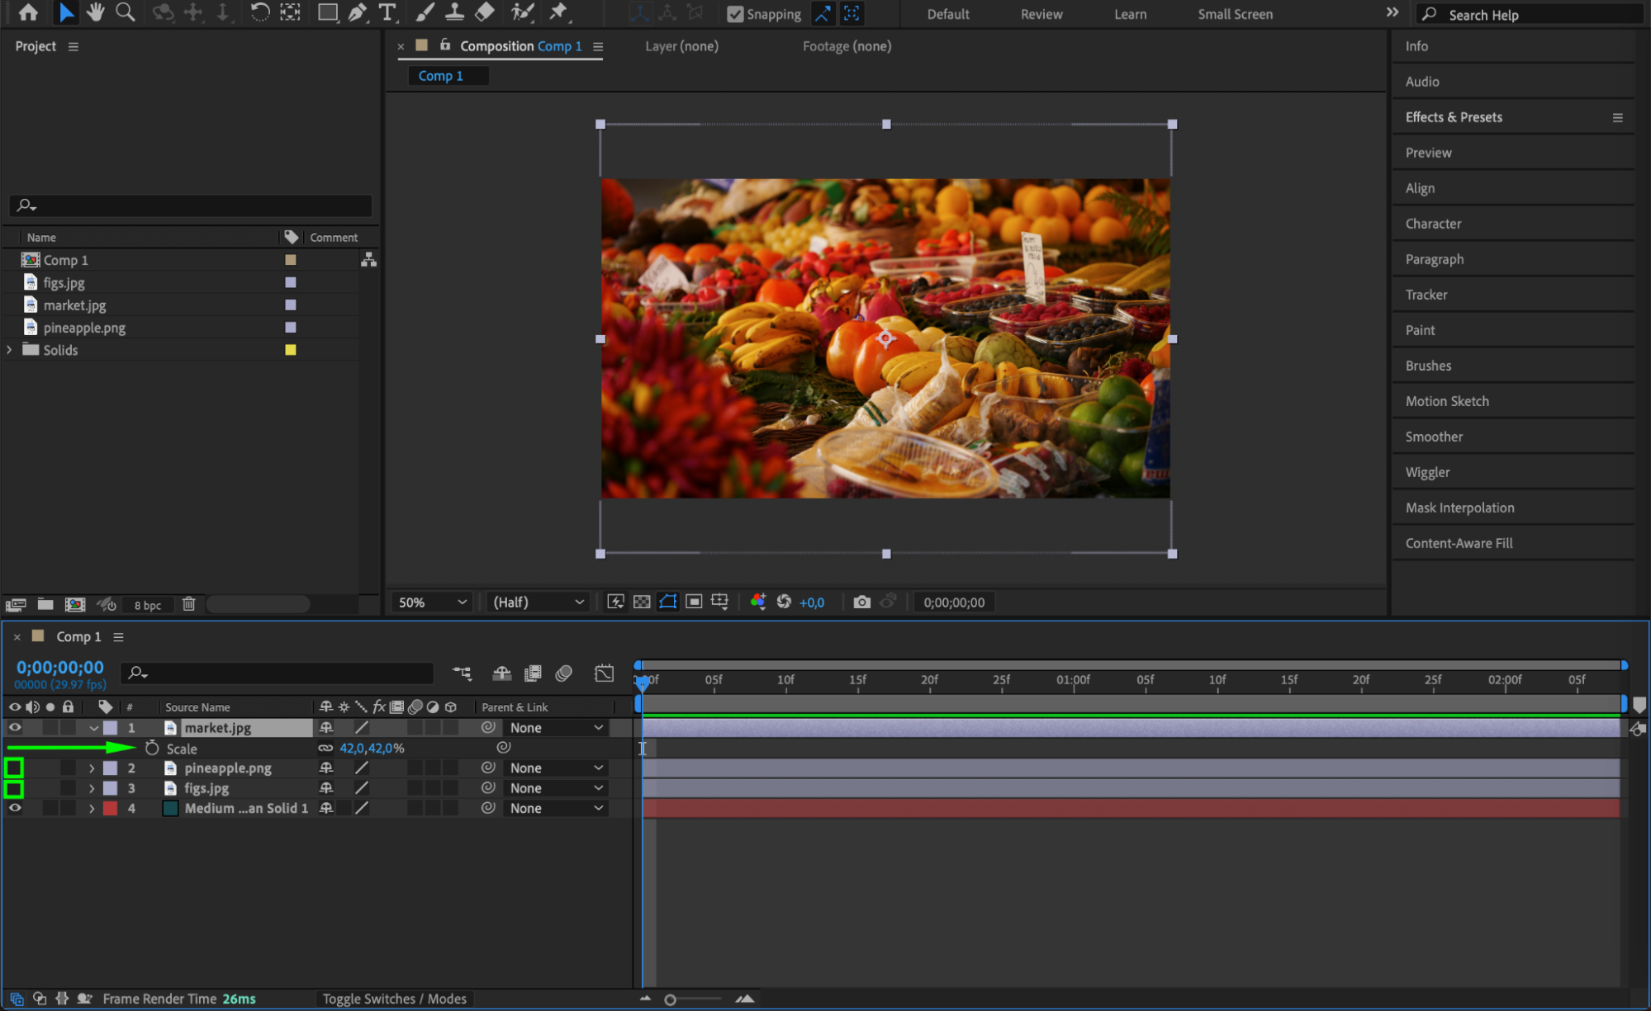1651x1011 pixels.
Task: Click the Take Snapshot camera icon
Action: point(861,602)
